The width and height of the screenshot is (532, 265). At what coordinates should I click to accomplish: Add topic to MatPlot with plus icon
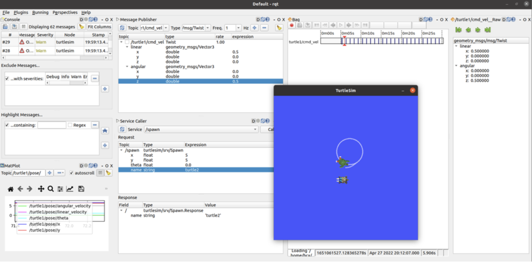(x=50, y=173)
